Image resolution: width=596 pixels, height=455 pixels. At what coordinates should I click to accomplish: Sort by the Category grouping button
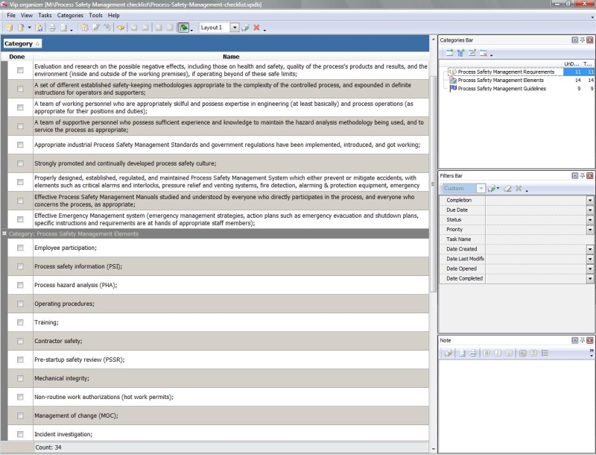[x=22, y=43]
